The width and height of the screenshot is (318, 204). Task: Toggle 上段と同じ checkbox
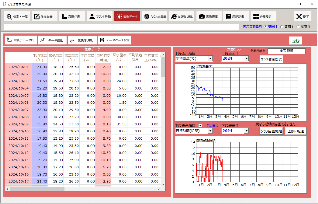[200, 126]
